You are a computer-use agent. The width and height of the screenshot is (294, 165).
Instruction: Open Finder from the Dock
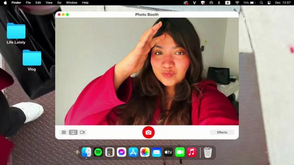pyautogui.click(x=86, y=152)
